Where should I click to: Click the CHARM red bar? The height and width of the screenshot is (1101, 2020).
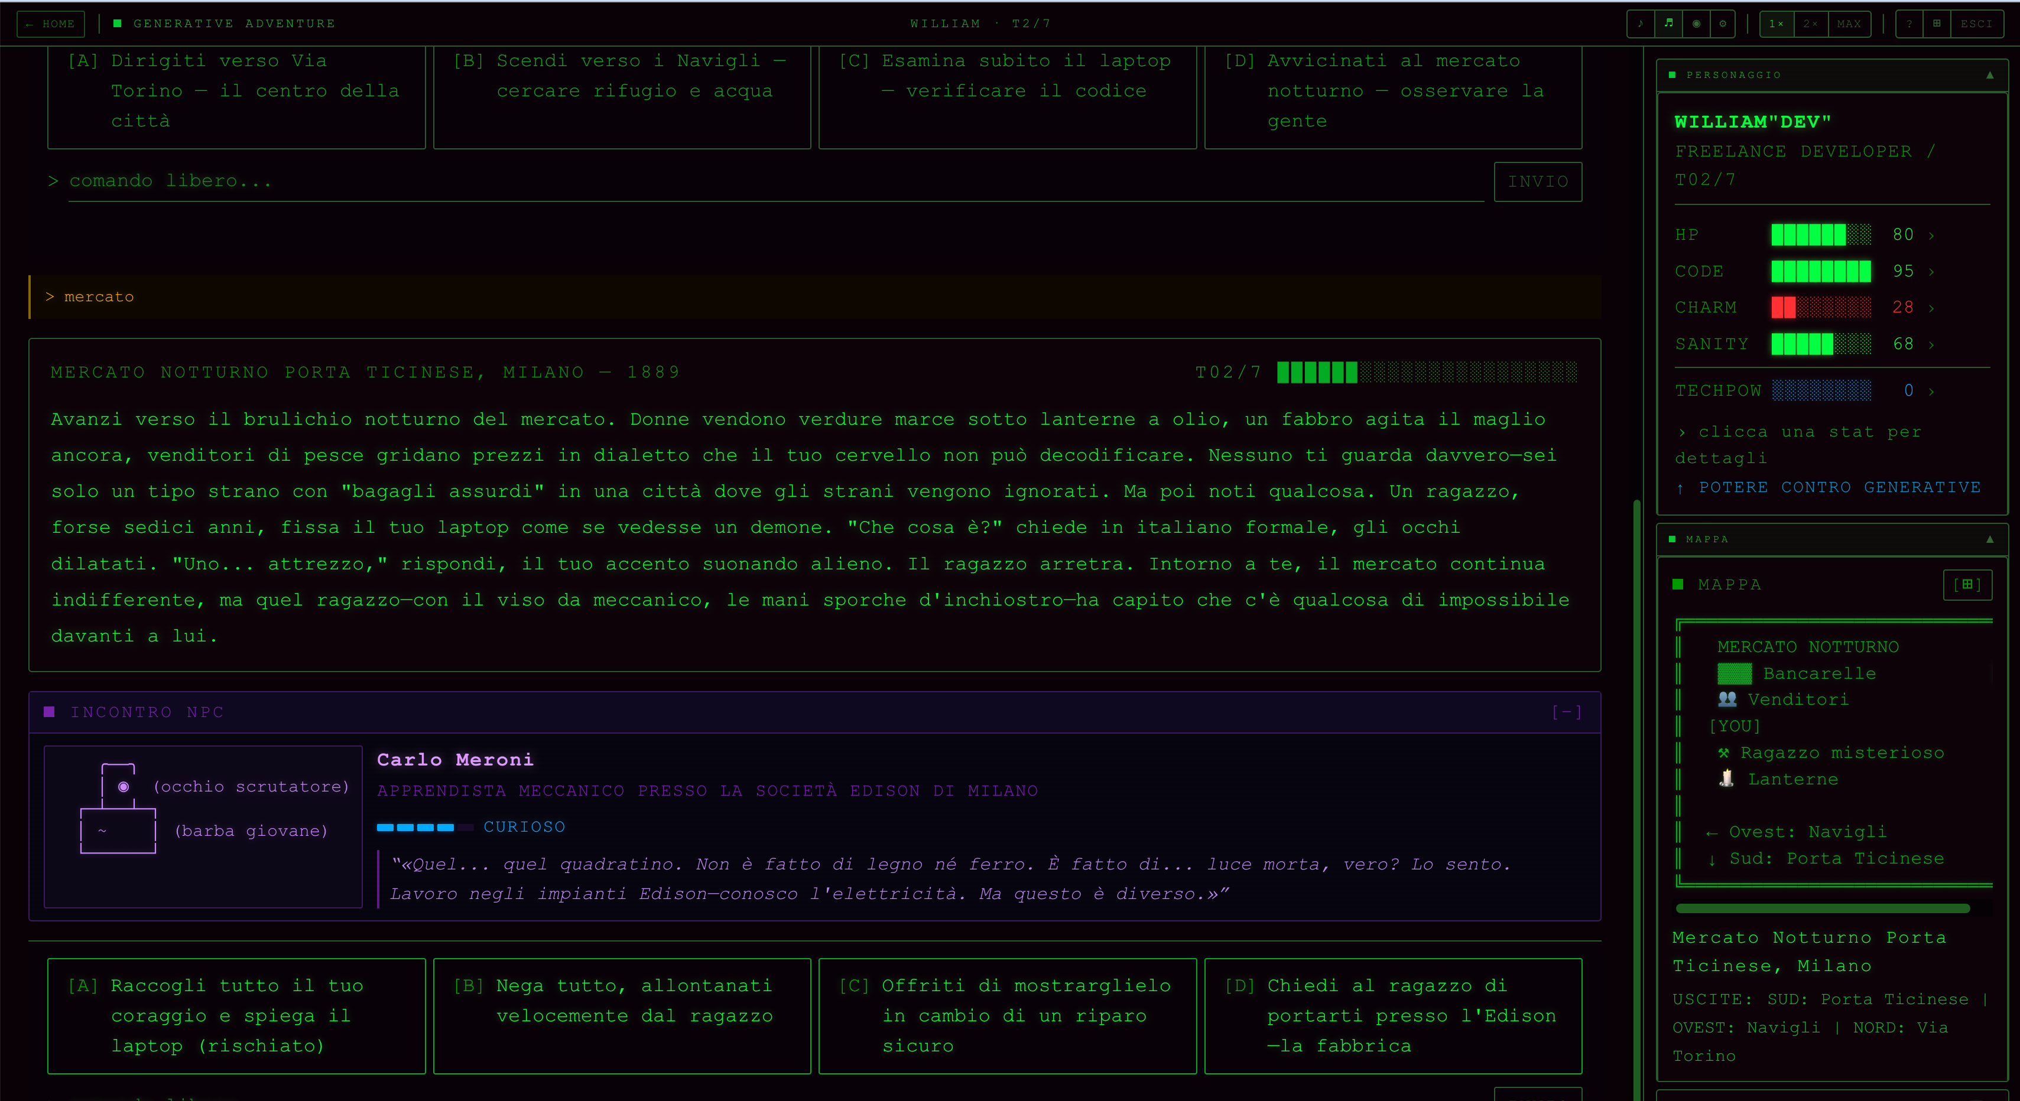point(1821,307)
